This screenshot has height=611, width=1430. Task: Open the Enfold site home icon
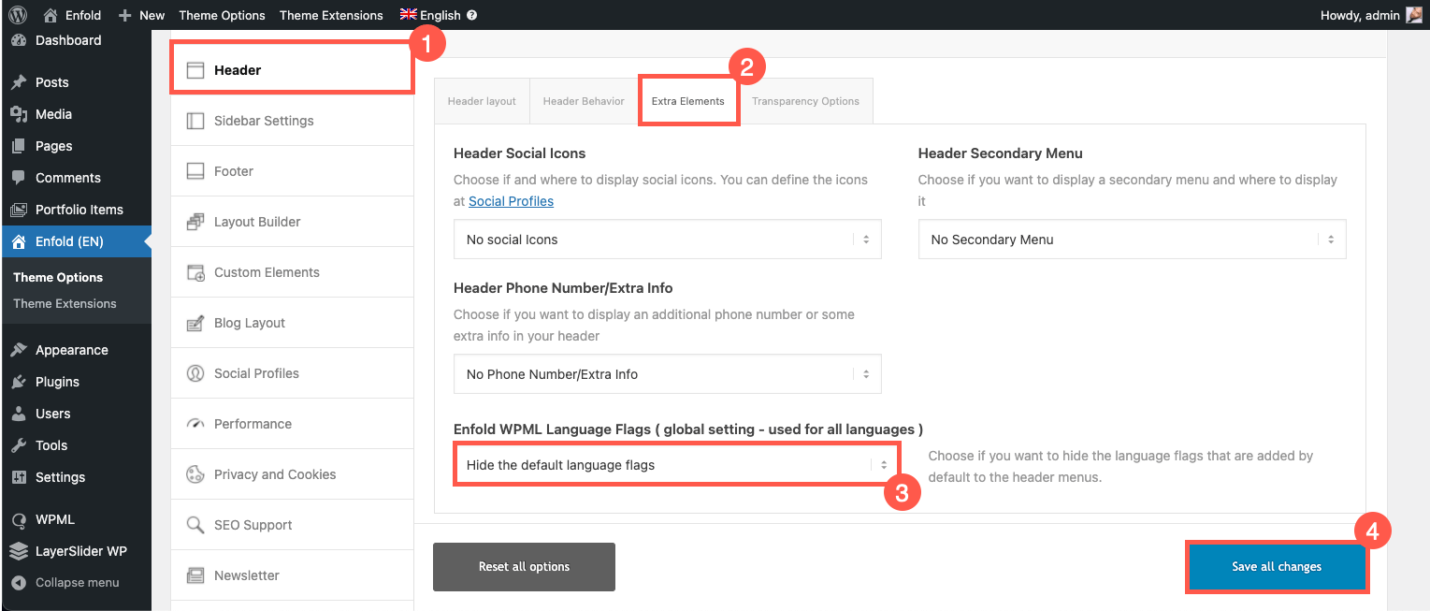(51, 15)
